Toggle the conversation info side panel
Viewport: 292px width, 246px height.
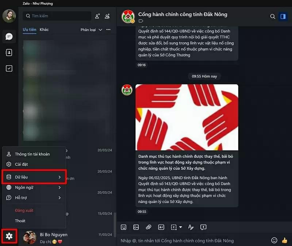(283, 16)
